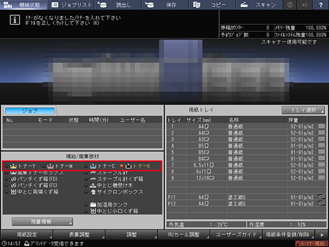Click the トナーK black toner icon
Viewport: 329px width, 247px height.
[129, 166]
